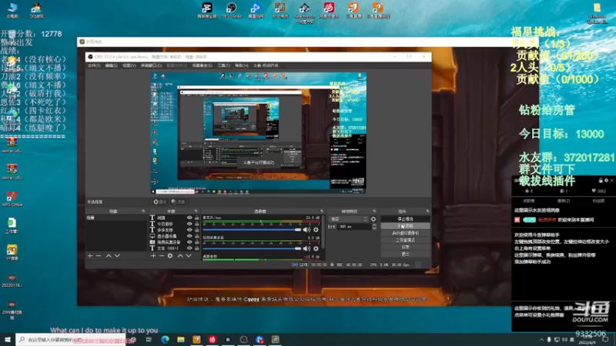Open source properties gear in sources toolbar
Viewport: 616px width, 346px height.
pyautogui.click(x=170, y=256)
